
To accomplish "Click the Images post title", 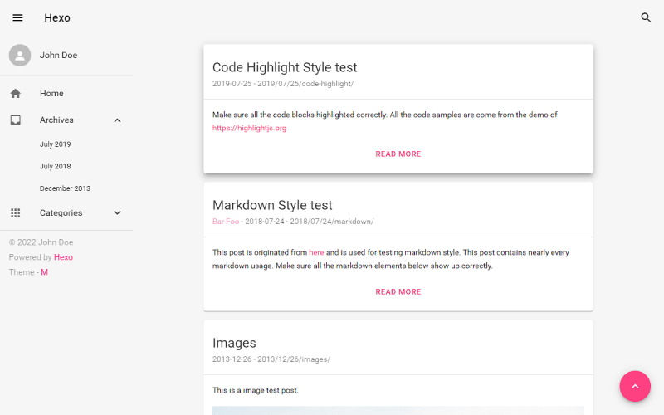I will click(x=234, y=343).
